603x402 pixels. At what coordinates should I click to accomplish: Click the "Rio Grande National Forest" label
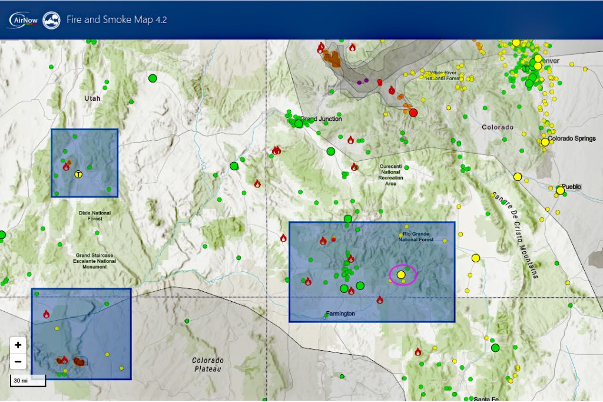(x=416, y=236)
